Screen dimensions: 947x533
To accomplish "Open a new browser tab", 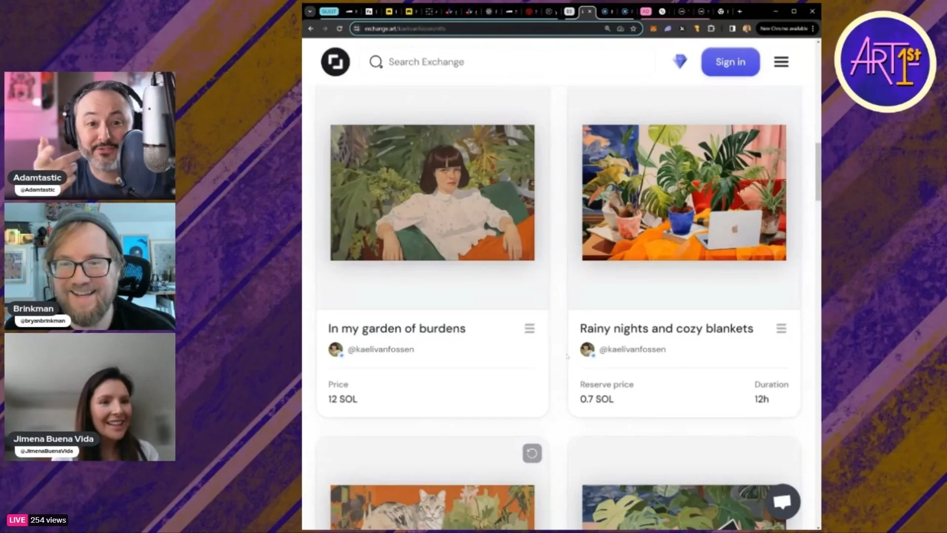I will coord(739,11).
